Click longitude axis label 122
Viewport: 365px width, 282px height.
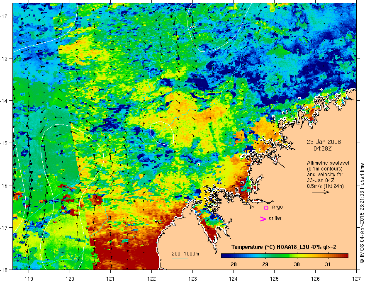click(151, 279)
